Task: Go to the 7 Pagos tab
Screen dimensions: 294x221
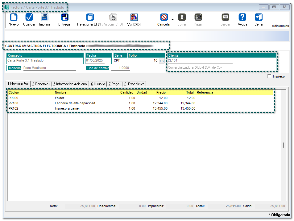Action: [x=114, y=84]
